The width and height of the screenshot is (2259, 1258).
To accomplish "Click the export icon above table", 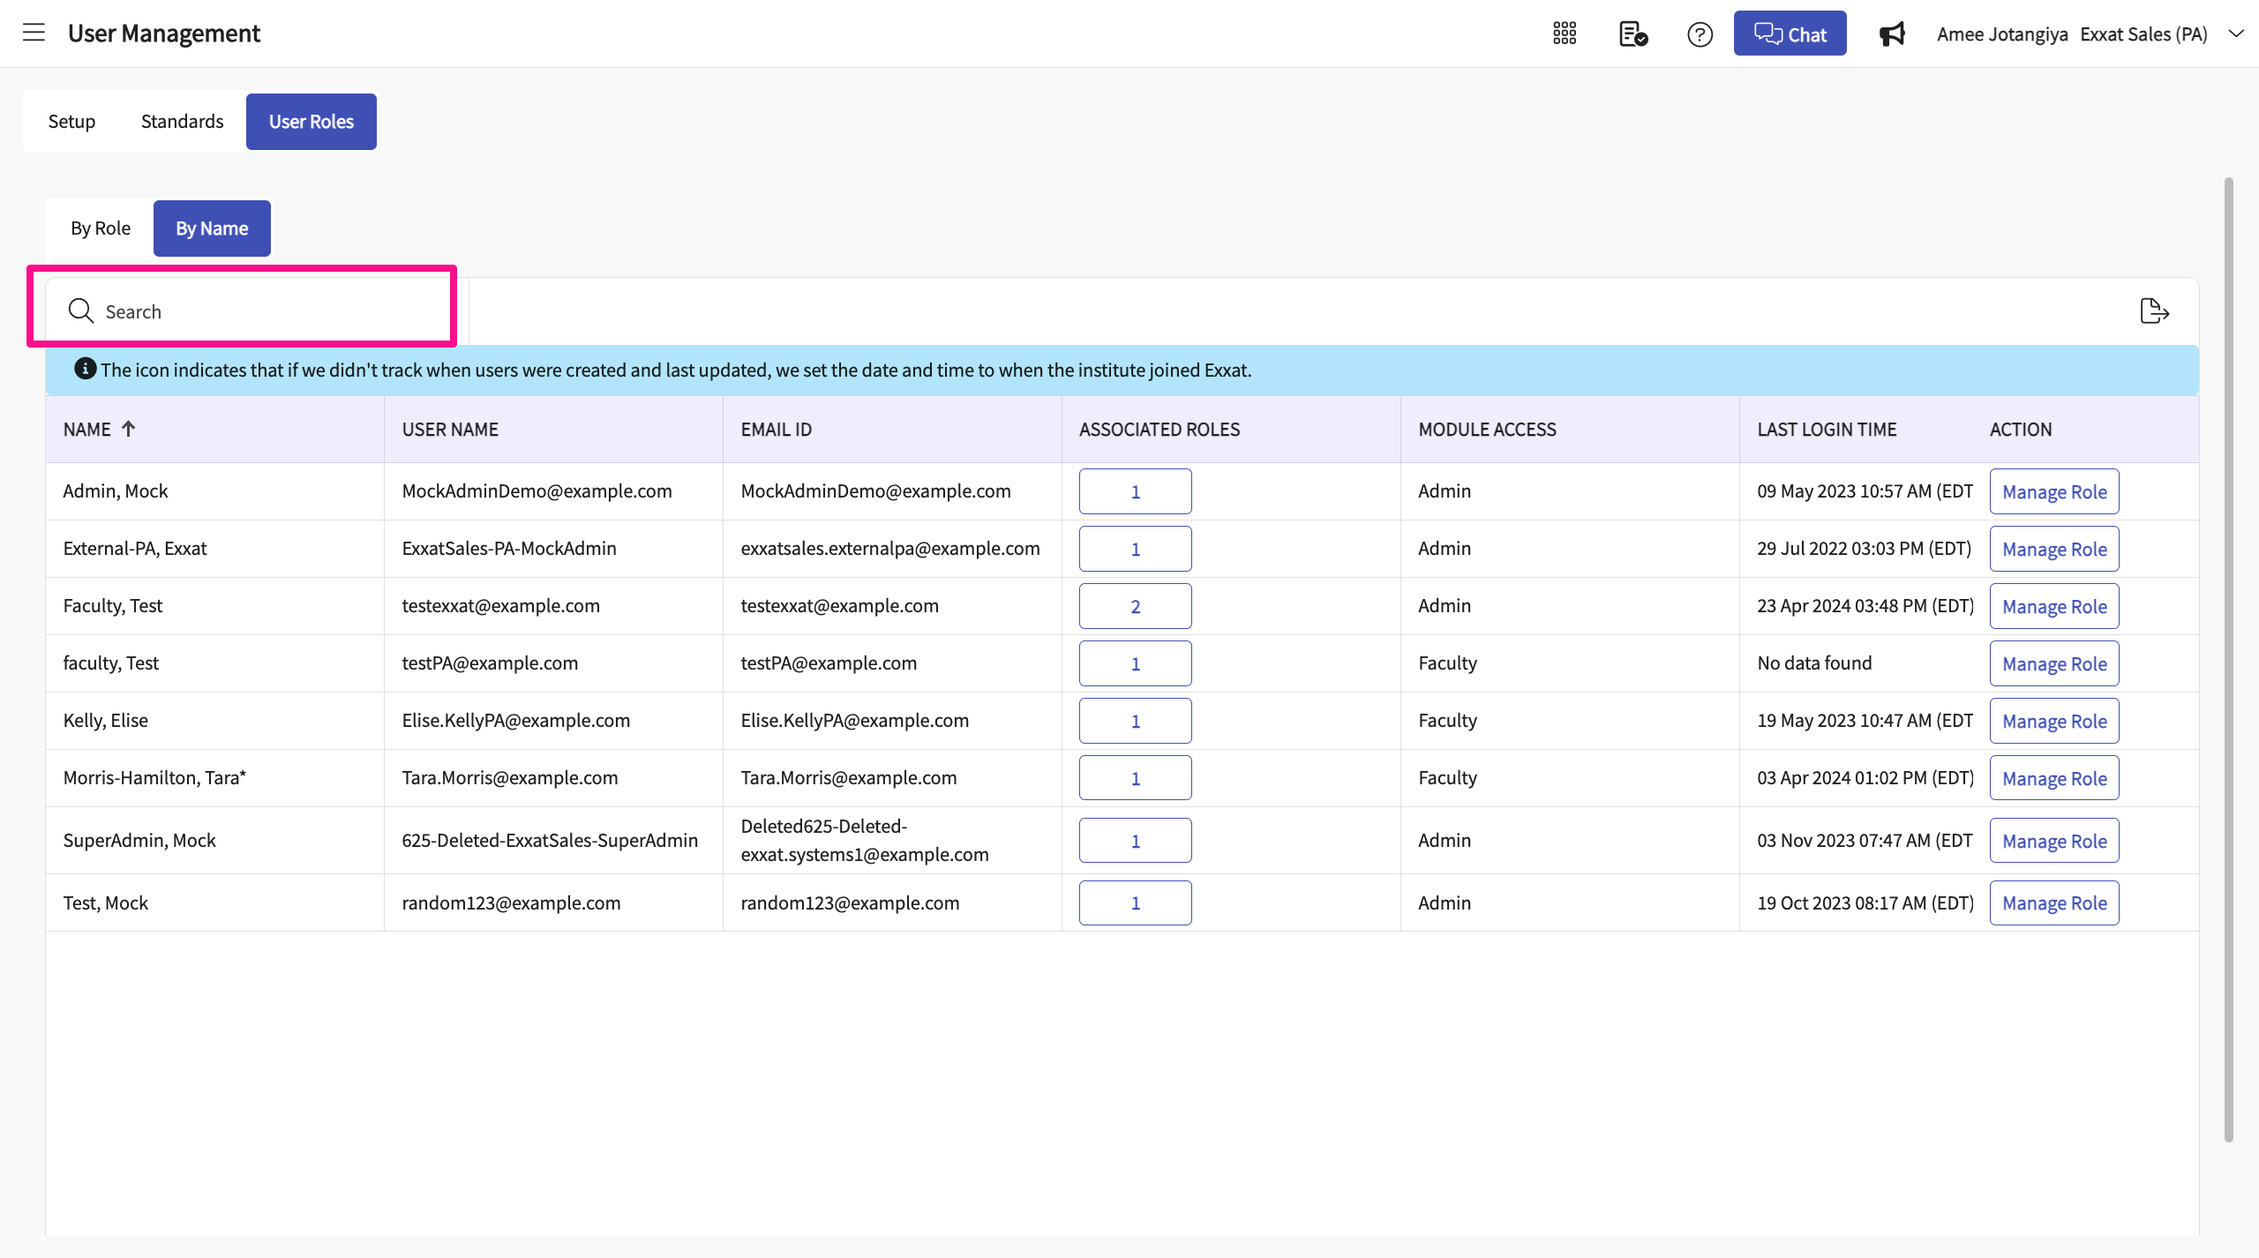I will (2154, 311).
